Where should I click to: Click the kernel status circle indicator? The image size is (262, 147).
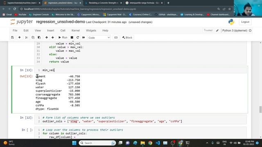pos(250,31)
